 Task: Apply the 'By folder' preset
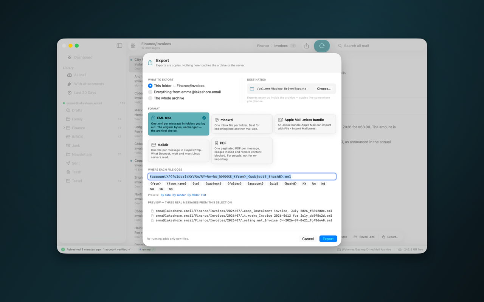[x=194, y=195]
